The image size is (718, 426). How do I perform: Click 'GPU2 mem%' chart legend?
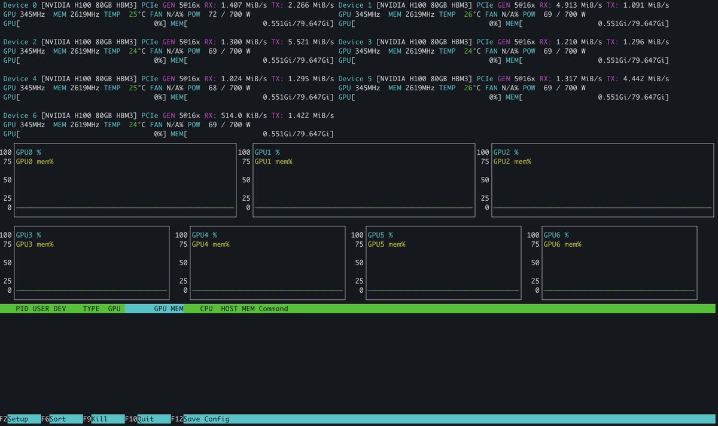512,162
